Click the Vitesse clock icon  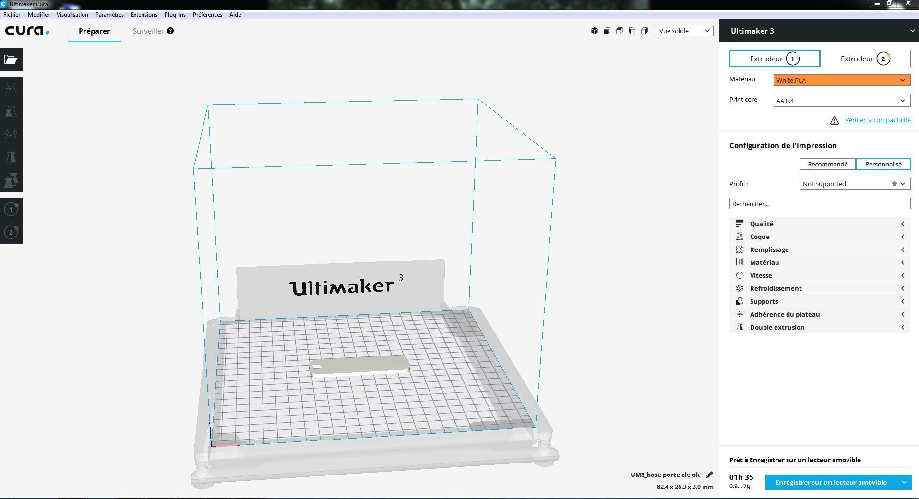pyautogui.click(x=740, y=275)
